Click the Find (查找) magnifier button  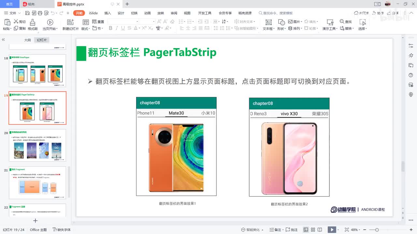pos(346,22)
